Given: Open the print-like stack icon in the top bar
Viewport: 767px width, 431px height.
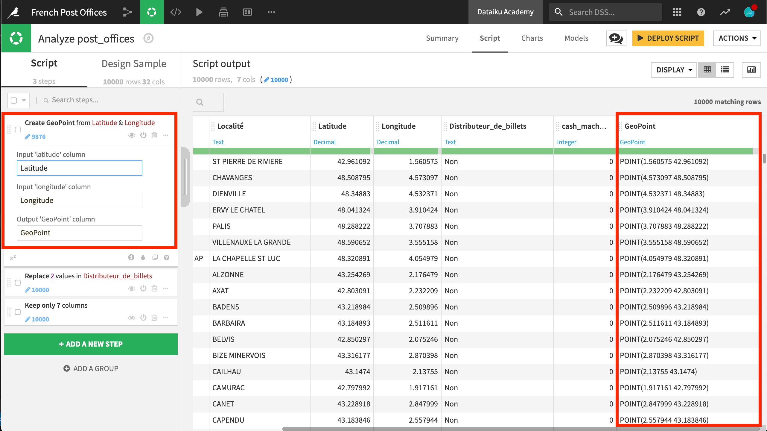Looking at the screenshot, I should 223,12.
